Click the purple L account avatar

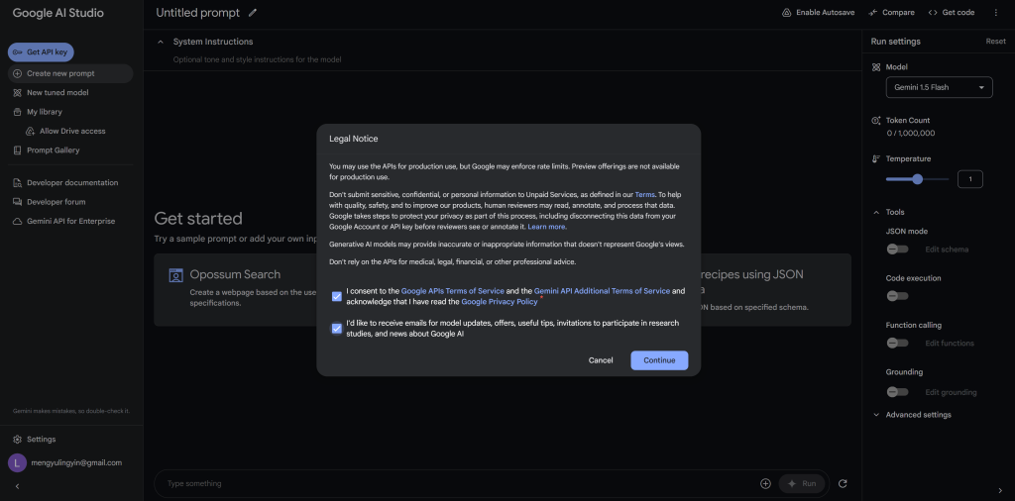point(17,462)
